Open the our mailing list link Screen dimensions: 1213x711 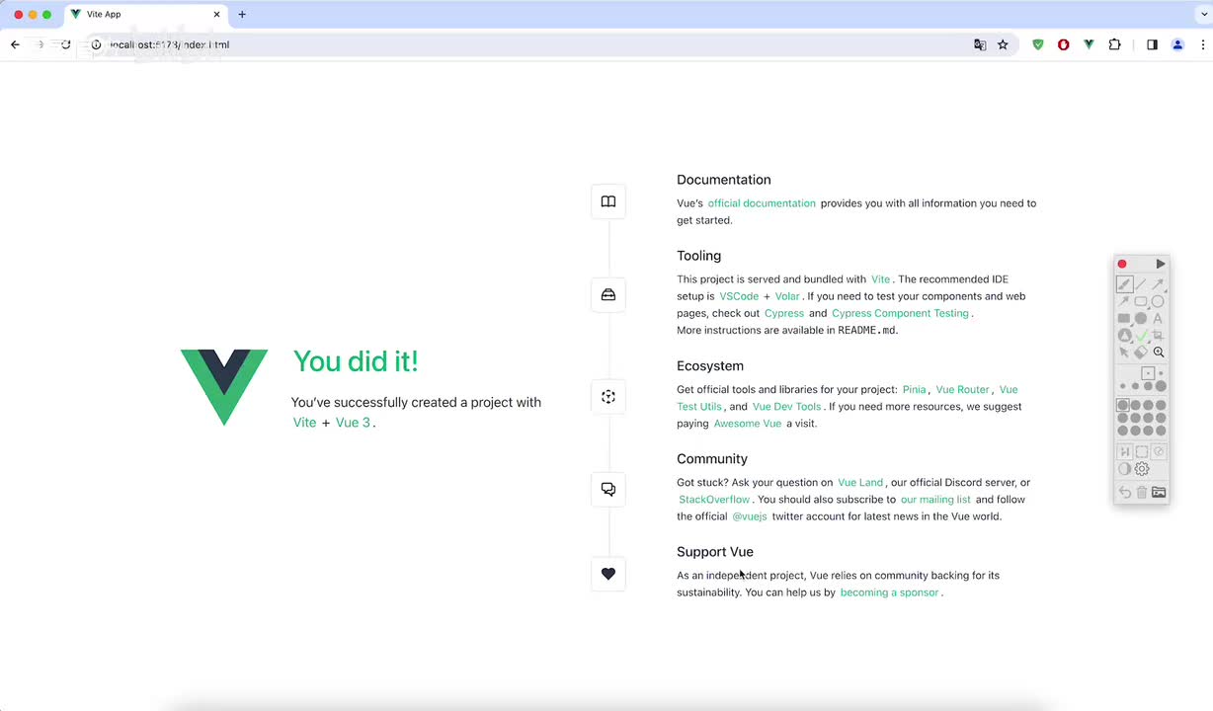point(935,500)
